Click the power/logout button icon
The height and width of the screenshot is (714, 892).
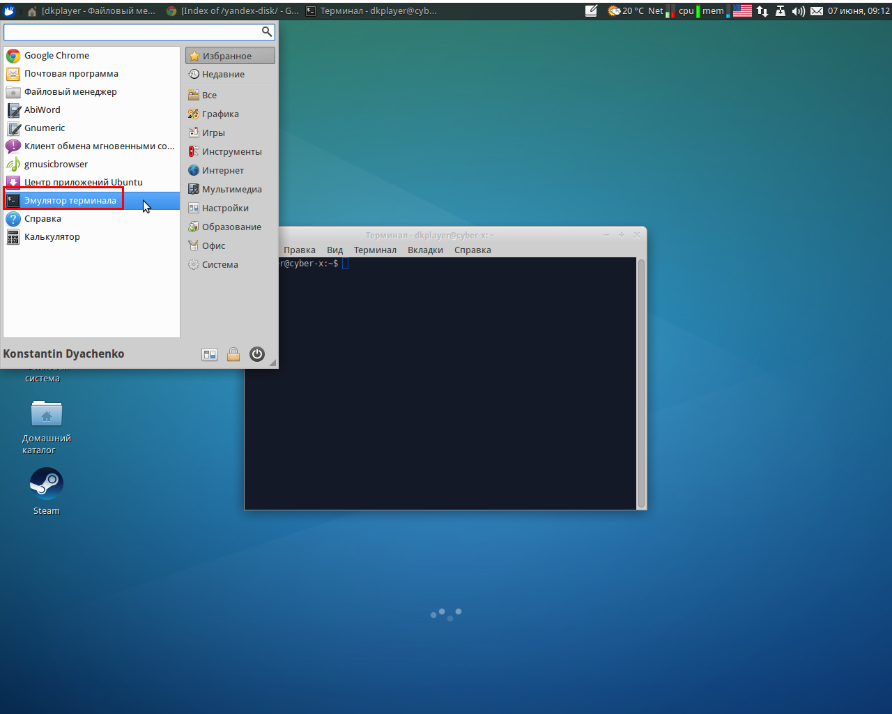pos(257,354)
